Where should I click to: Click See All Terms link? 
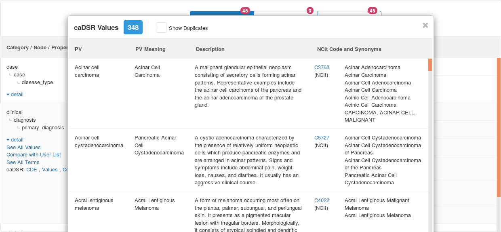click(23, 162)
